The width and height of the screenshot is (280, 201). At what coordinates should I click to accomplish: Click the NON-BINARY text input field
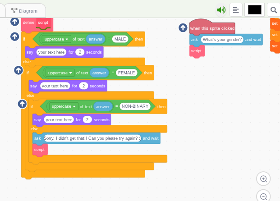tap(135, 106)
